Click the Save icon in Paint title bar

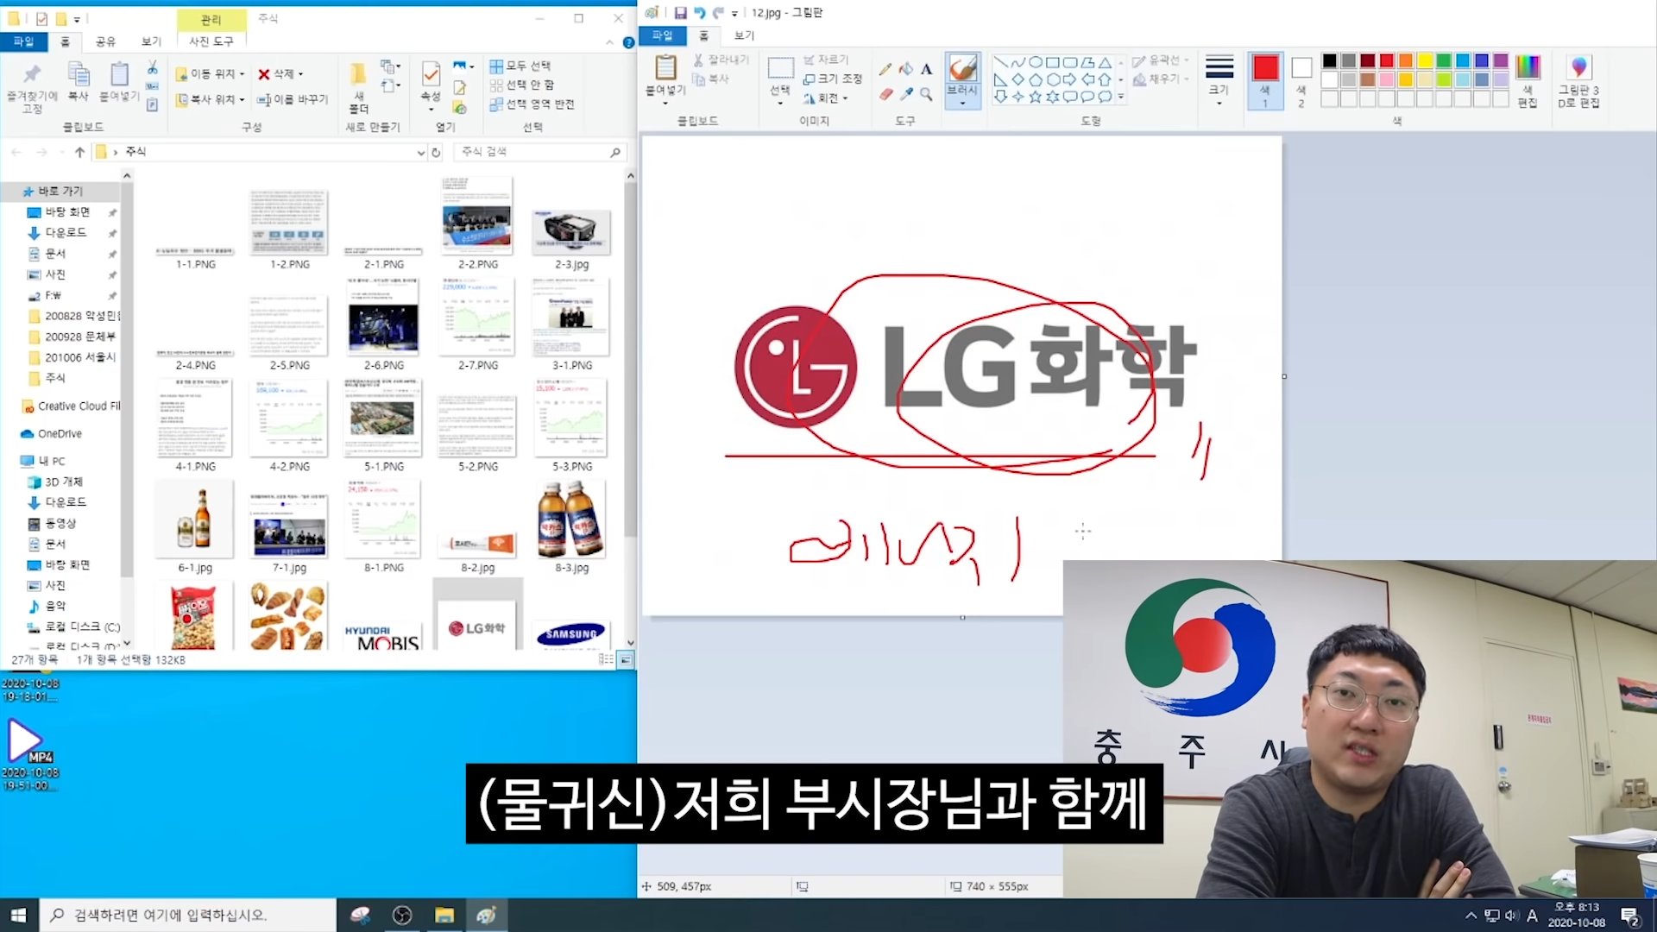tap(680, 13)
